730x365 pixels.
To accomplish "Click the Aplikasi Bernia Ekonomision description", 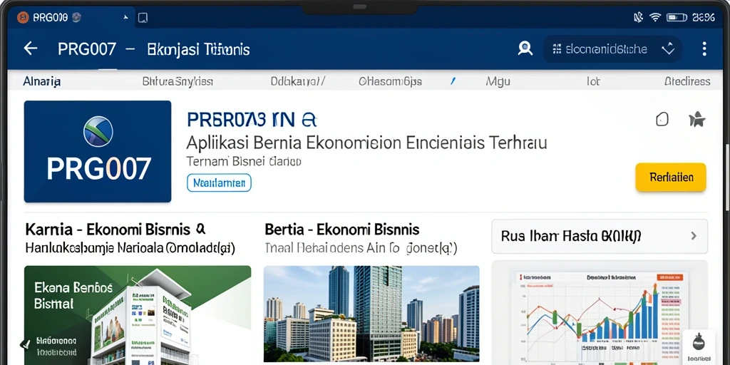I will pos(366,143).
